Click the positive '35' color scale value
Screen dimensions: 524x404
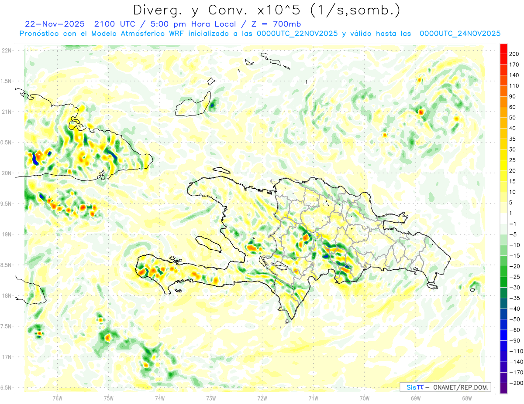[513, 139]
